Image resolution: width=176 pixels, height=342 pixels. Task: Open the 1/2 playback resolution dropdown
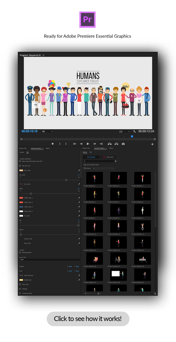pos(124,132)
